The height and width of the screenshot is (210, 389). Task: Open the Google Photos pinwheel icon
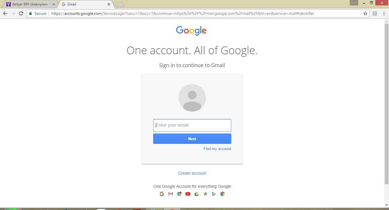[x=205, y=194]
